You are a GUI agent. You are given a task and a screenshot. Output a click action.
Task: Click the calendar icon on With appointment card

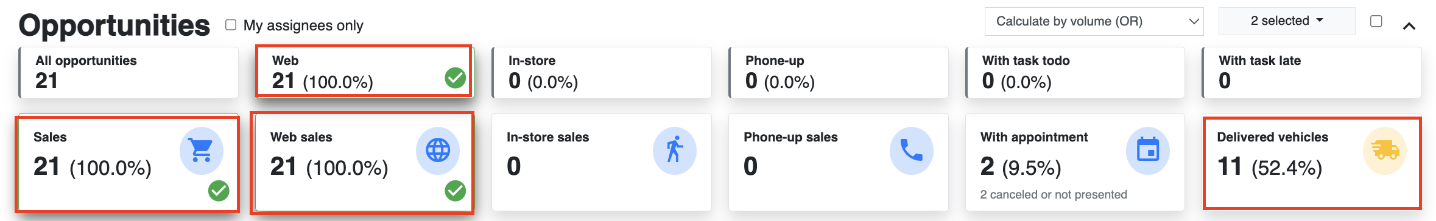(1148, 150)
